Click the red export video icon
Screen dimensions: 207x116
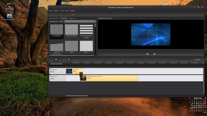[x=72, y=14]
